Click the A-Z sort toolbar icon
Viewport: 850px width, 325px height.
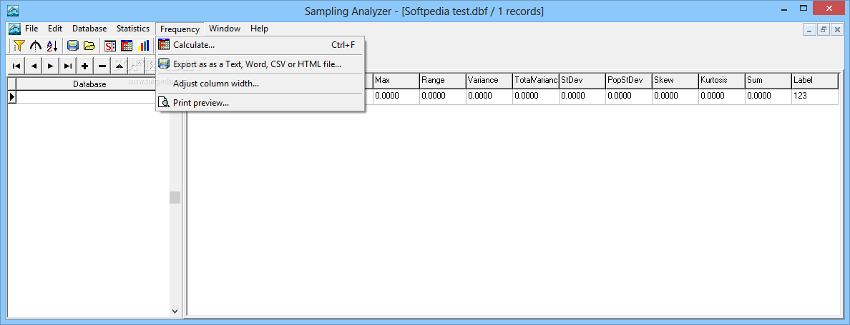click(x=52, y=46)
